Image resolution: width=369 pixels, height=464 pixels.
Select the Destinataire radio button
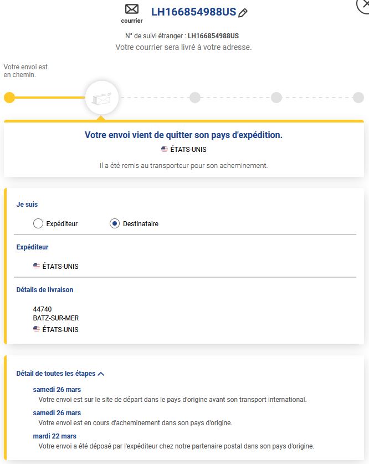click(115, 224)
